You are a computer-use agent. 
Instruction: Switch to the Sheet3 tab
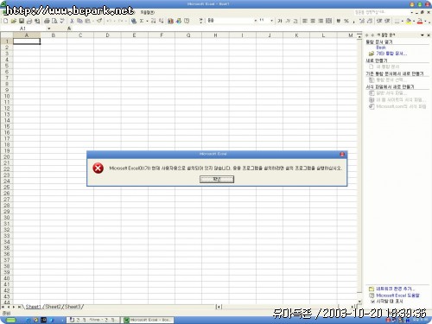(x=73, y=307)
